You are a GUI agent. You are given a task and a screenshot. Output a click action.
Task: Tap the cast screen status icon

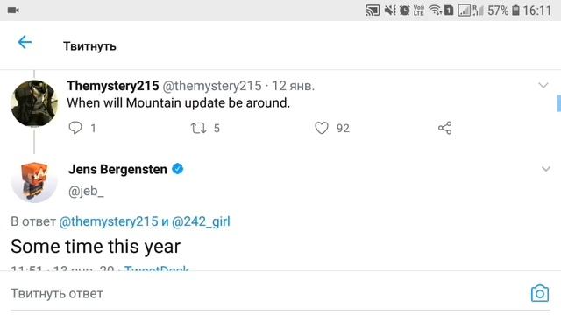pyautogui.click(x=373, y=10)
